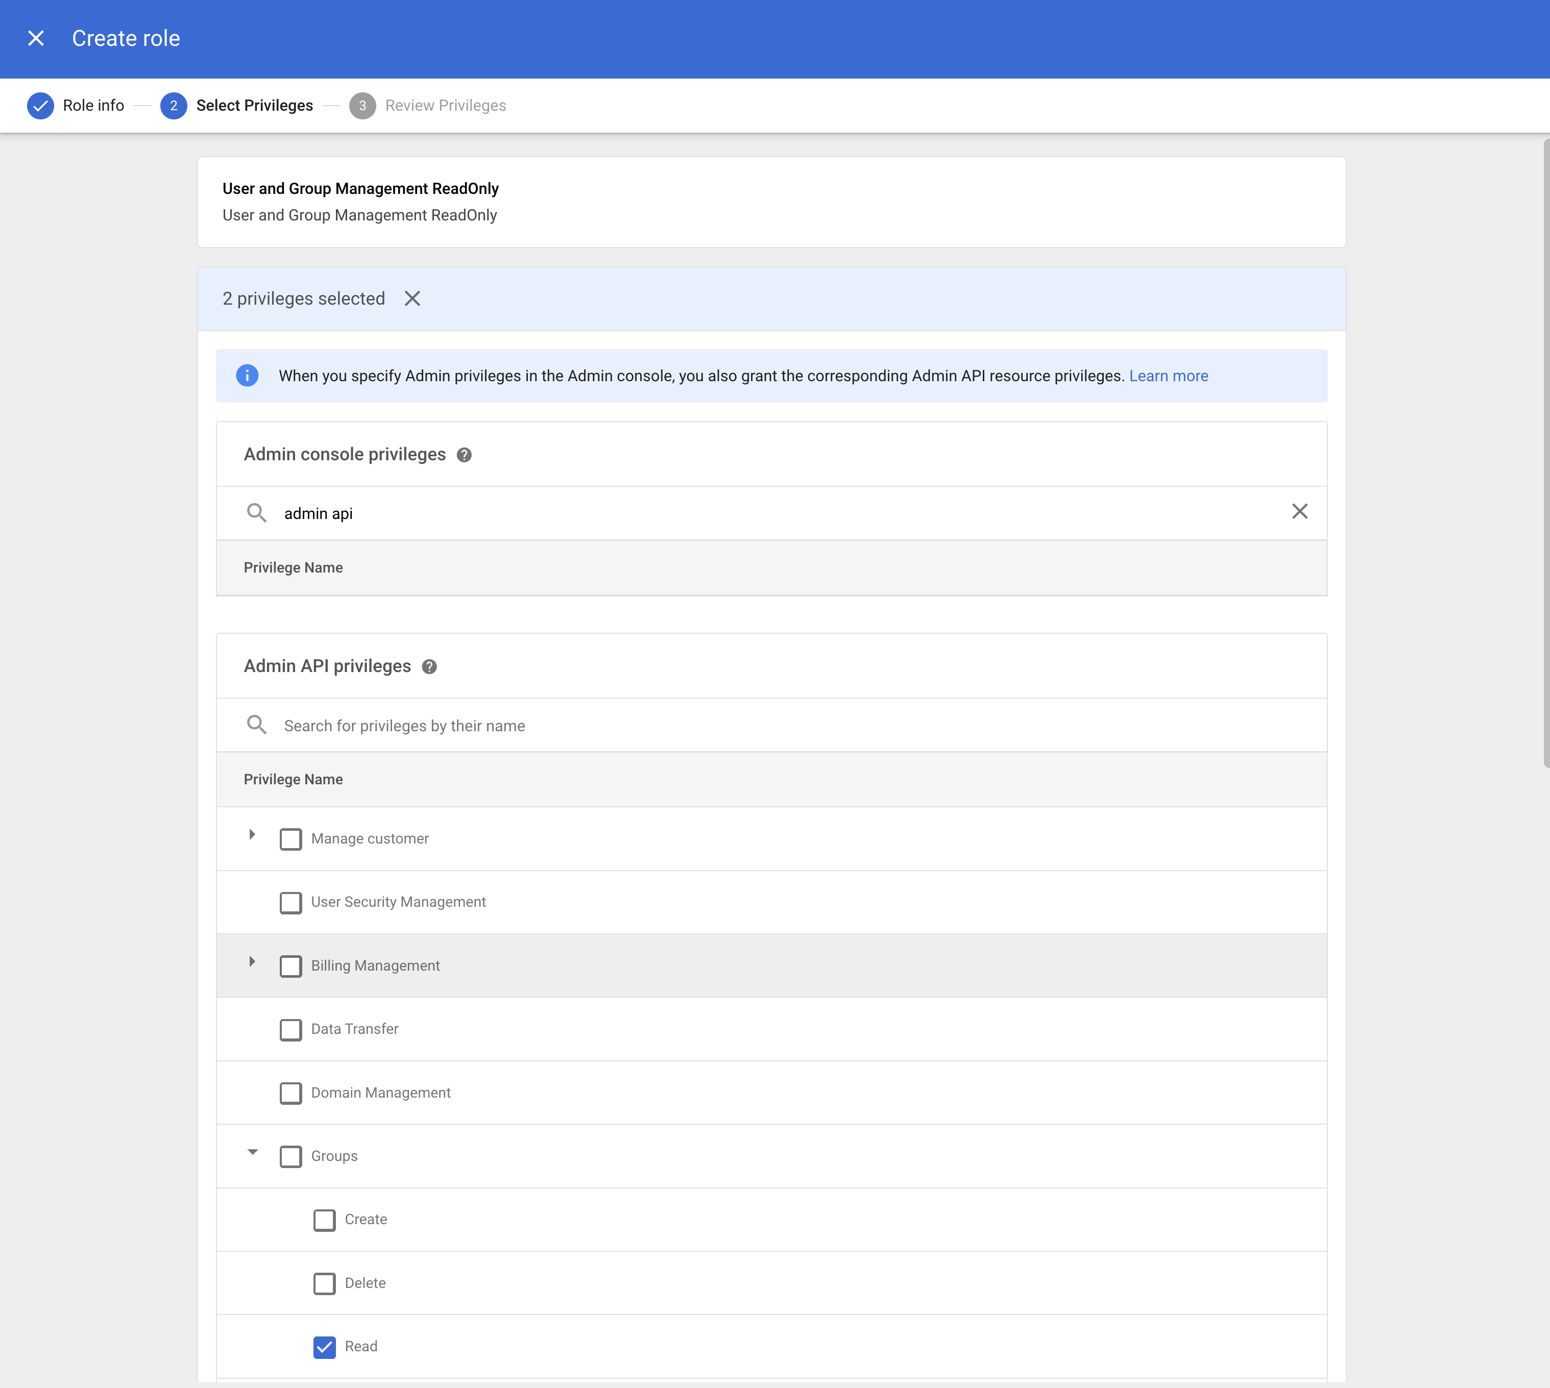Click the search icon in Admin console privileges
1550x1388 pixels.
tap(256, 512)
